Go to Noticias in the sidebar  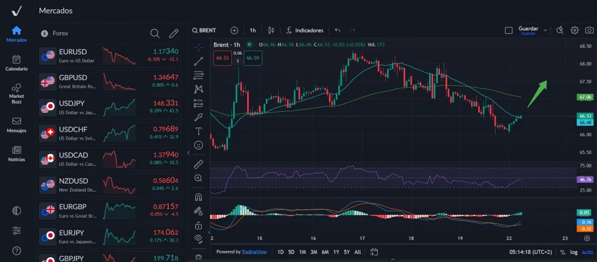tap(16, 154)
